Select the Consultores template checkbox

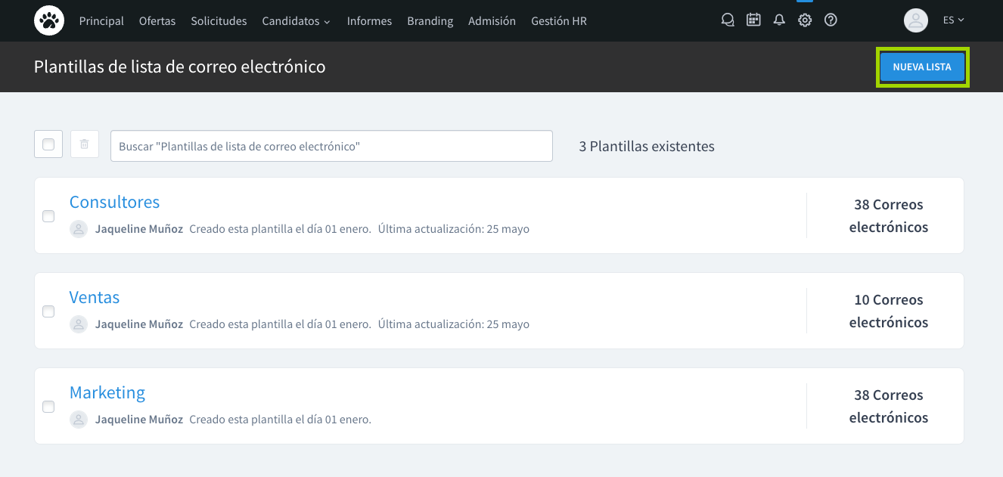tap(48, 215)
